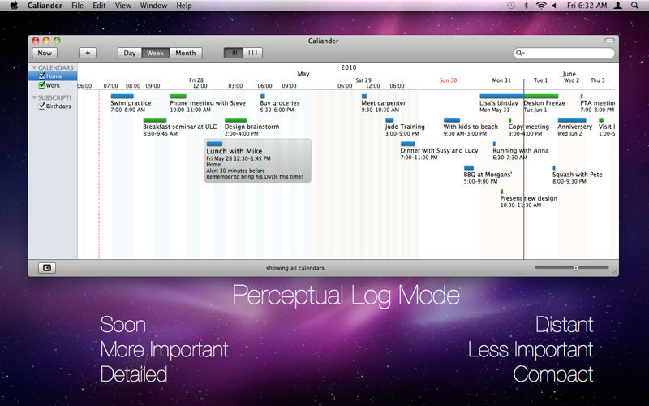Select the Anniversery event

[x=574, y=127]
